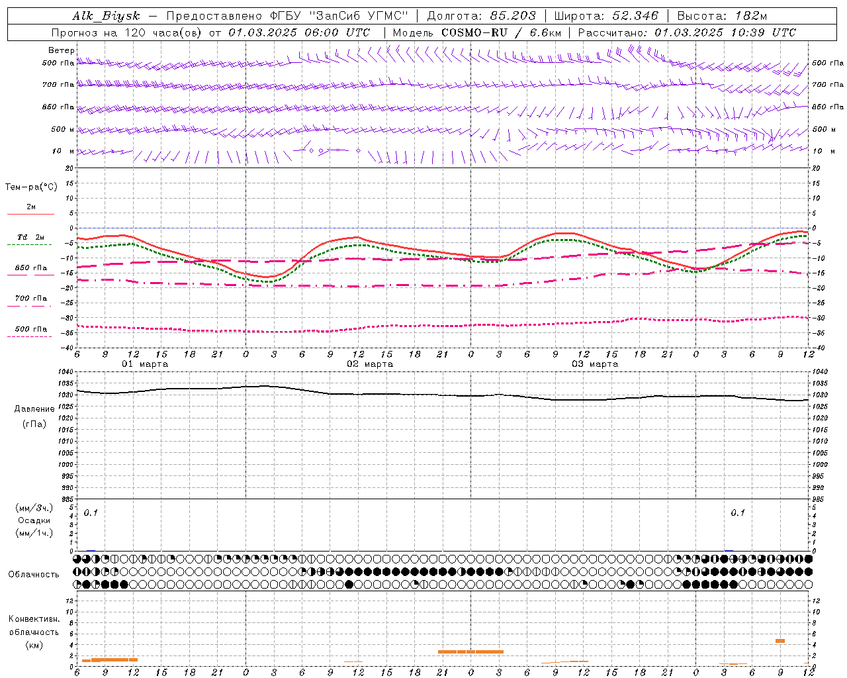
Task: Select the latitude value Широта: 52.346
Action: click(606, 16)
